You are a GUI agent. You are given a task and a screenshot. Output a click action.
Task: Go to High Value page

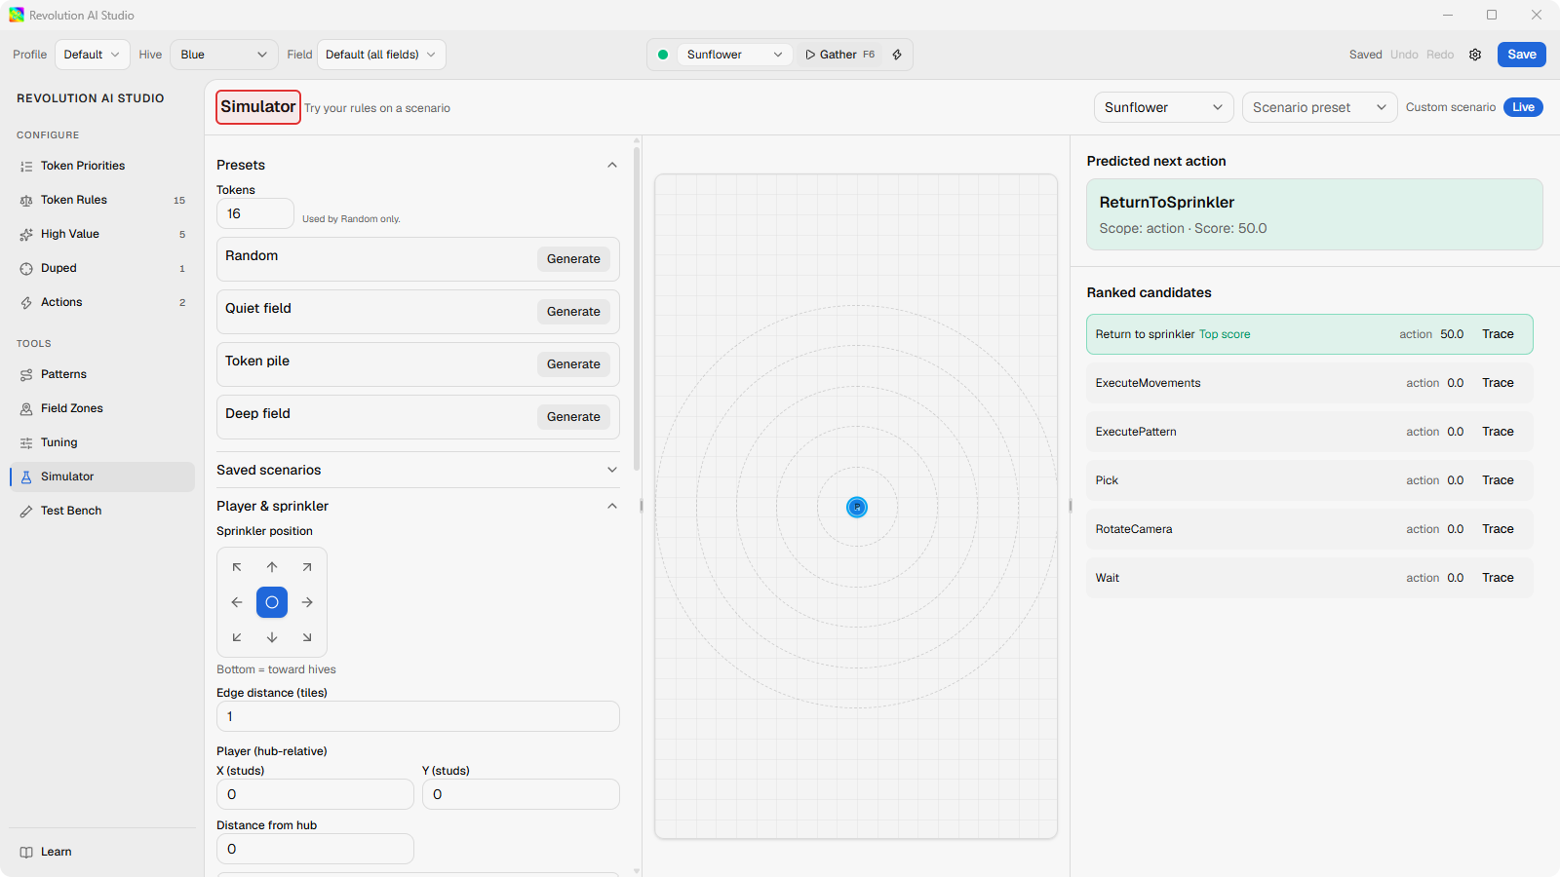point(102,234)
